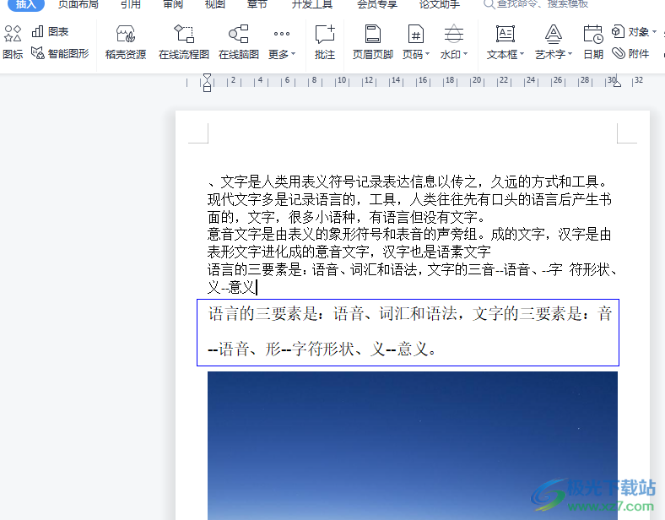The image size is (665, 520).
Task: Switch to the 引用 tab
Action: click(x=131, y=4)
